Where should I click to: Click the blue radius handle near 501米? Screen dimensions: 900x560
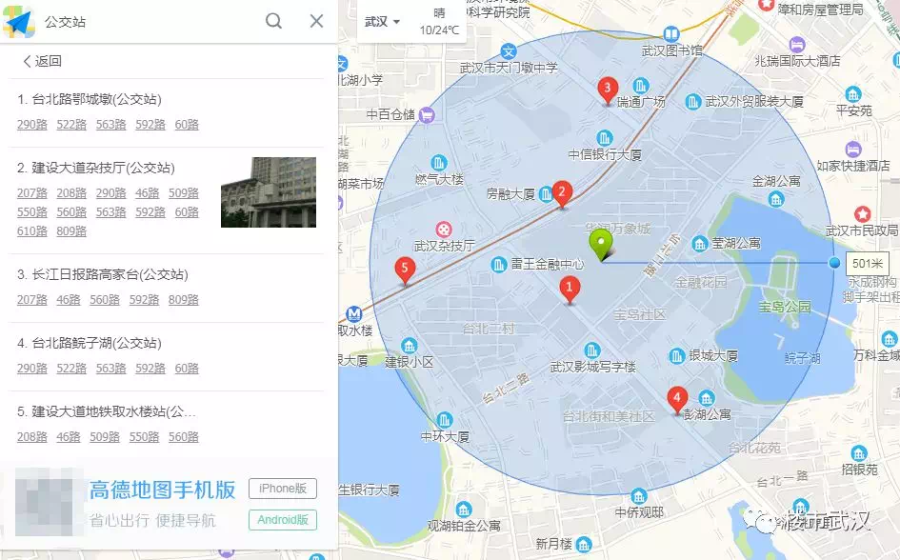click(x=834, y=263)
